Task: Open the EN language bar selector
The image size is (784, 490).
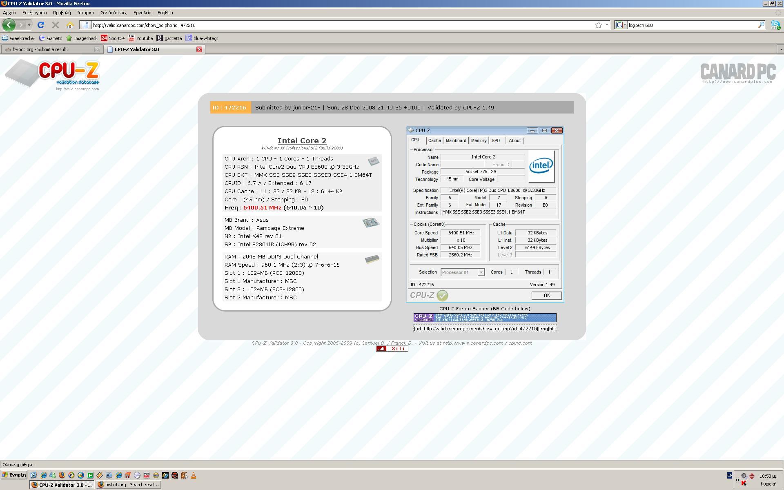Action: coord(730,475)
